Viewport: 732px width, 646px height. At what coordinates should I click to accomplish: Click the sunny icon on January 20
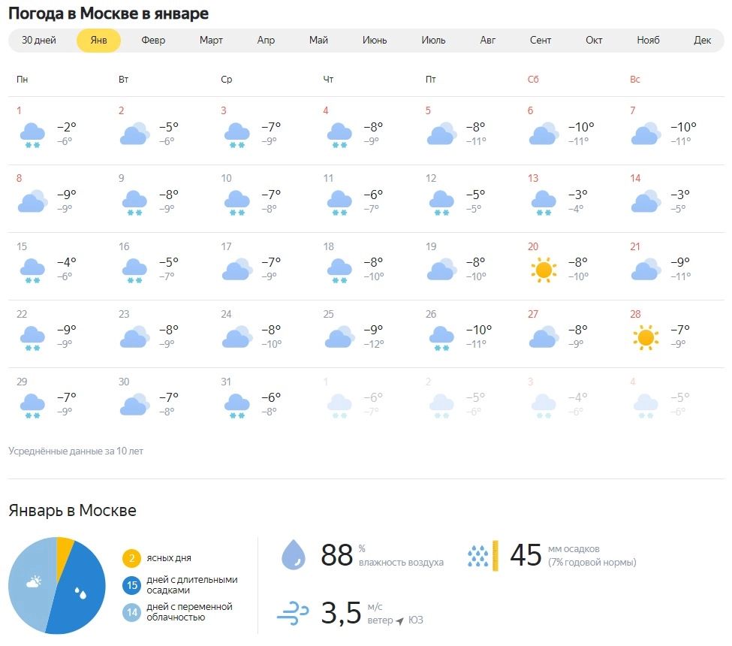pyautogui.click(x=543, y=270)
